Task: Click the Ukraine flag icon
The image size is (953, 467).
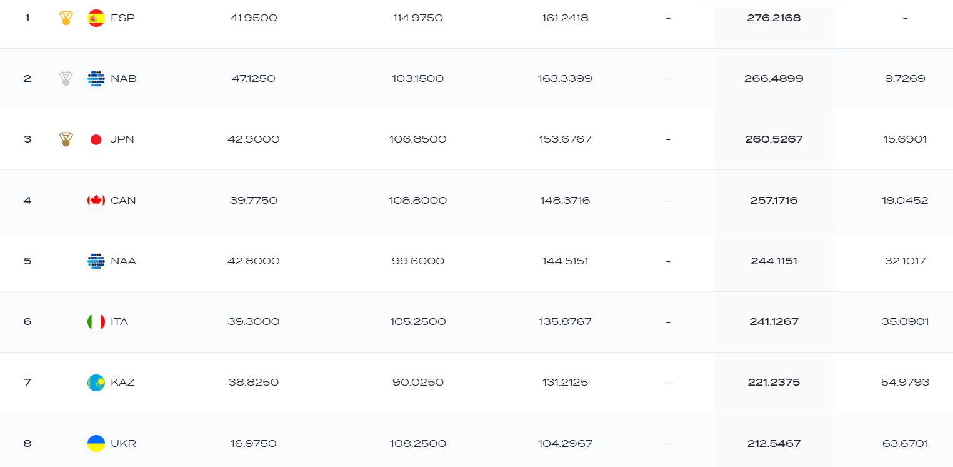Action: 96,444
